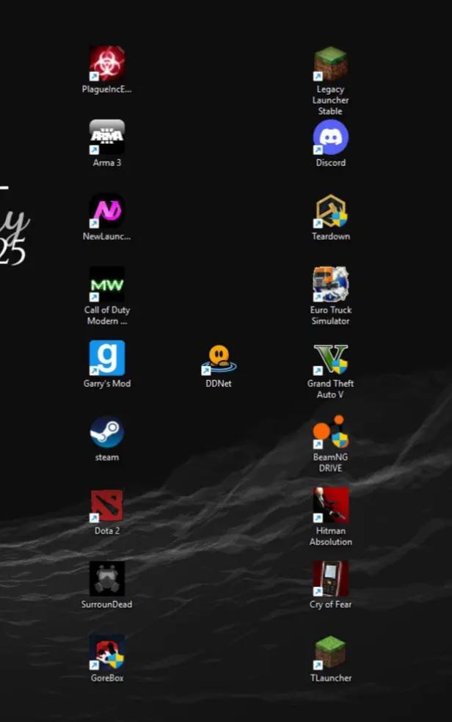Launch the Arma 3 shortcut icon
Image resolution: width=452 pixels, height=722 pixels.
[x=107, y=136]
